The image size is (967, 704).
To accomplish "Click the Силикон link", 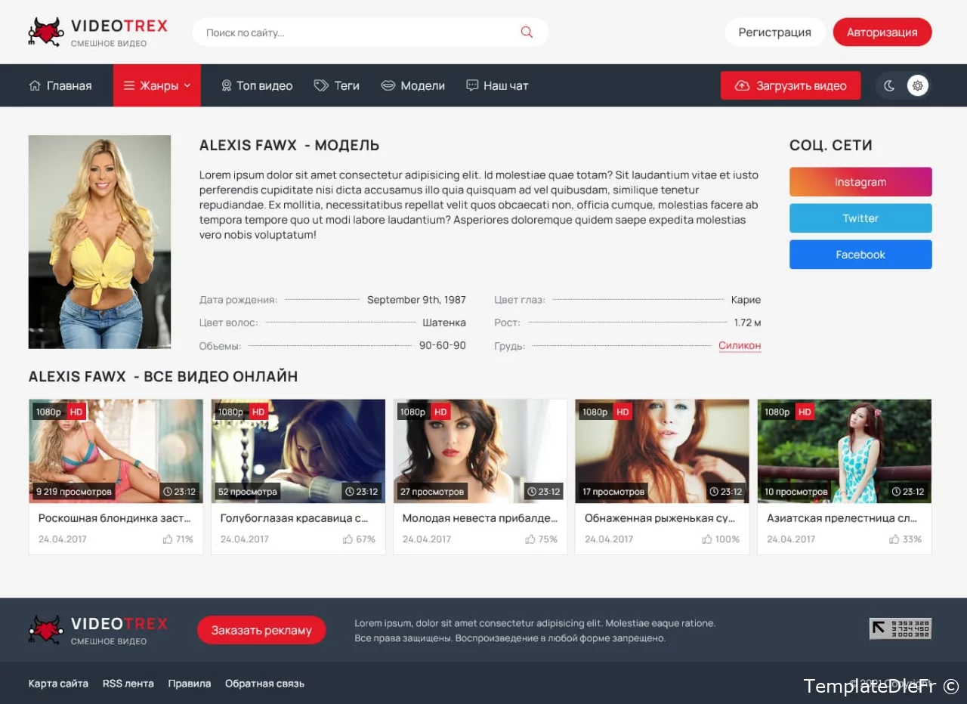I will pos(740,346).
